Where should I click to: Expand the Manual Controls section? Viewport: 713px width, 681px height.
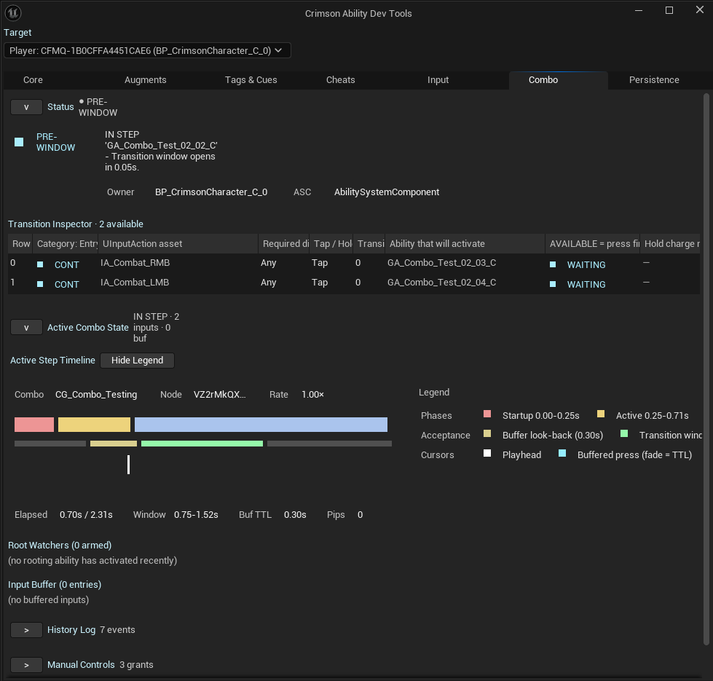pos(26,665)
